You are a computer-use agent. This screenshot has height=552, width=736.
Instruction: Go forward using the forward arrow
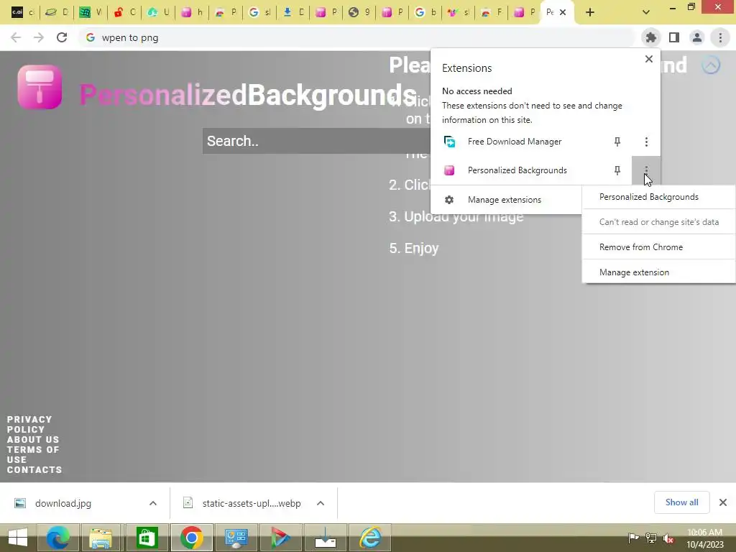[39, 37]
